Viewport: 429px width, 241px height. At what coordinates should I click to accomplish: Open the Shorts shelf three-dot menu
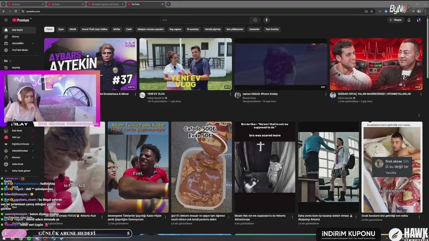419,116
